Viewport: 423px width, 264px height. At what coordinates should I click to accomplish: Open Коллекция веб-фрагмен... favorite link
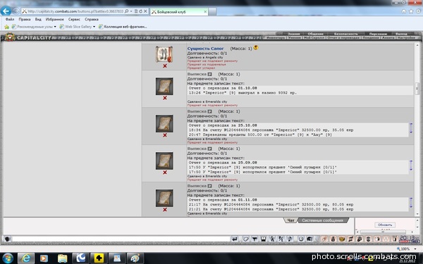point(123,27)
